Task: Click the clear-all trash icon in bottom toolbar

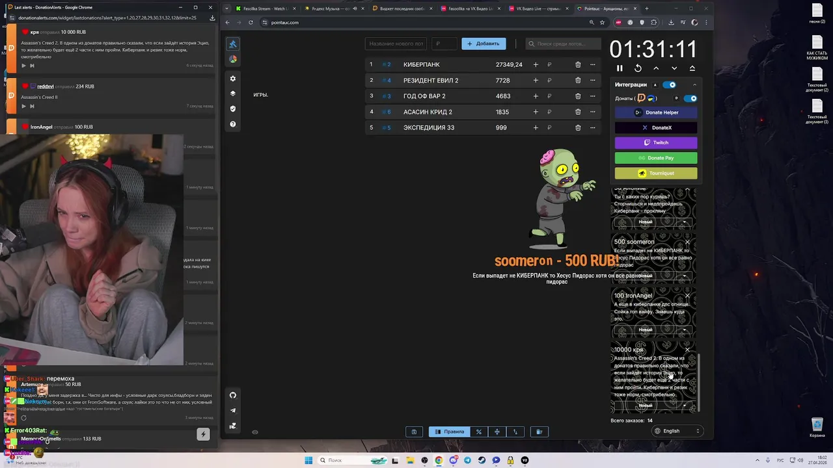Action: click(539, 432)
